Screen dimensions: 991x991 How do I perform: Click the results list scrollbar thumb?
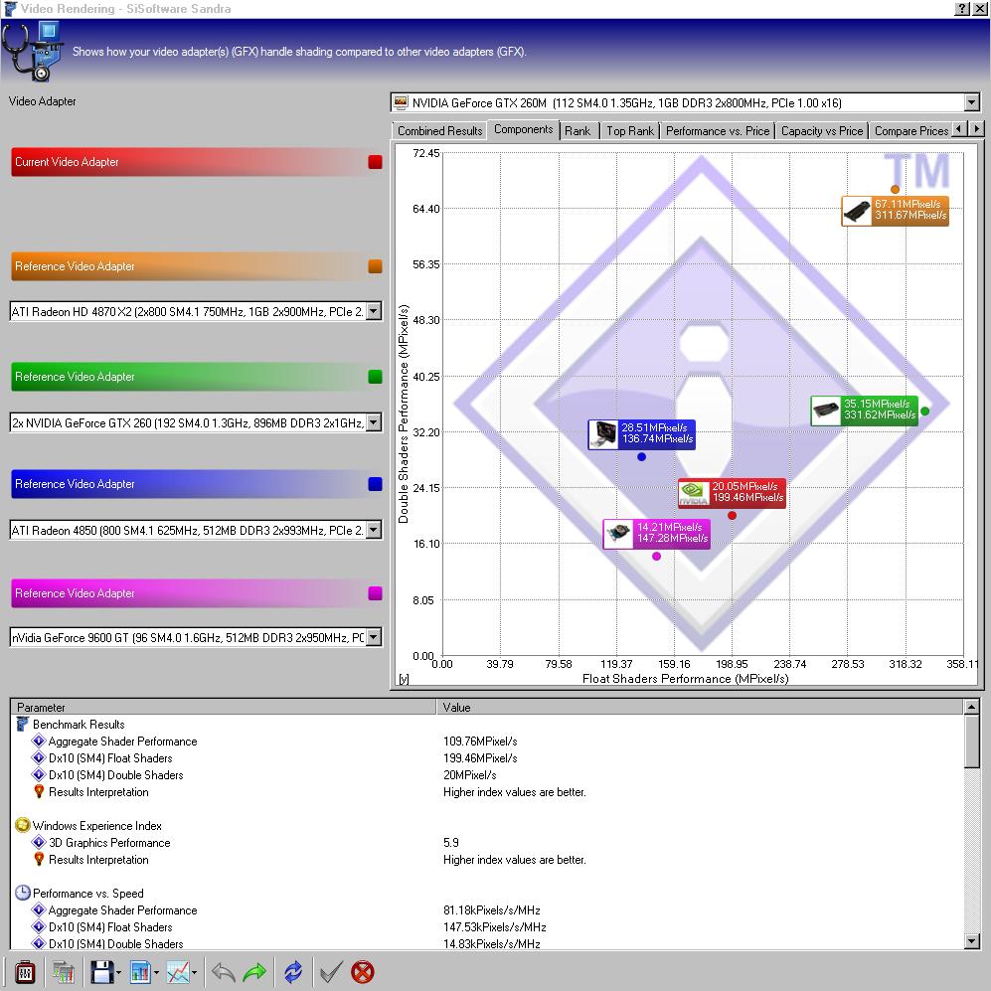point(972,741)
